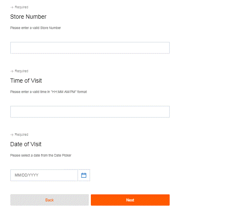
Task: Click the arrow icon beside Store Number's Required label
Action: tap(12, 7)
